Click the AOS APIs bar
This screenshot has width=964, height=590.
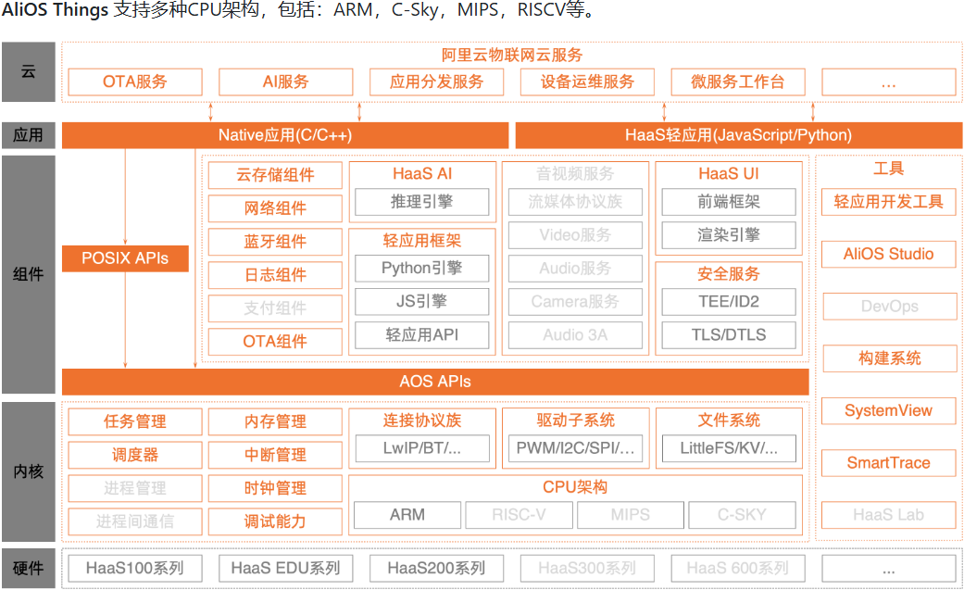coord(435,382)
